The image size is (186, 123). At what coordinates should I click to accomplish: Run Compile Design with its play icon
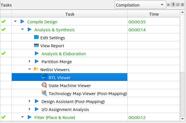point(23,22)
